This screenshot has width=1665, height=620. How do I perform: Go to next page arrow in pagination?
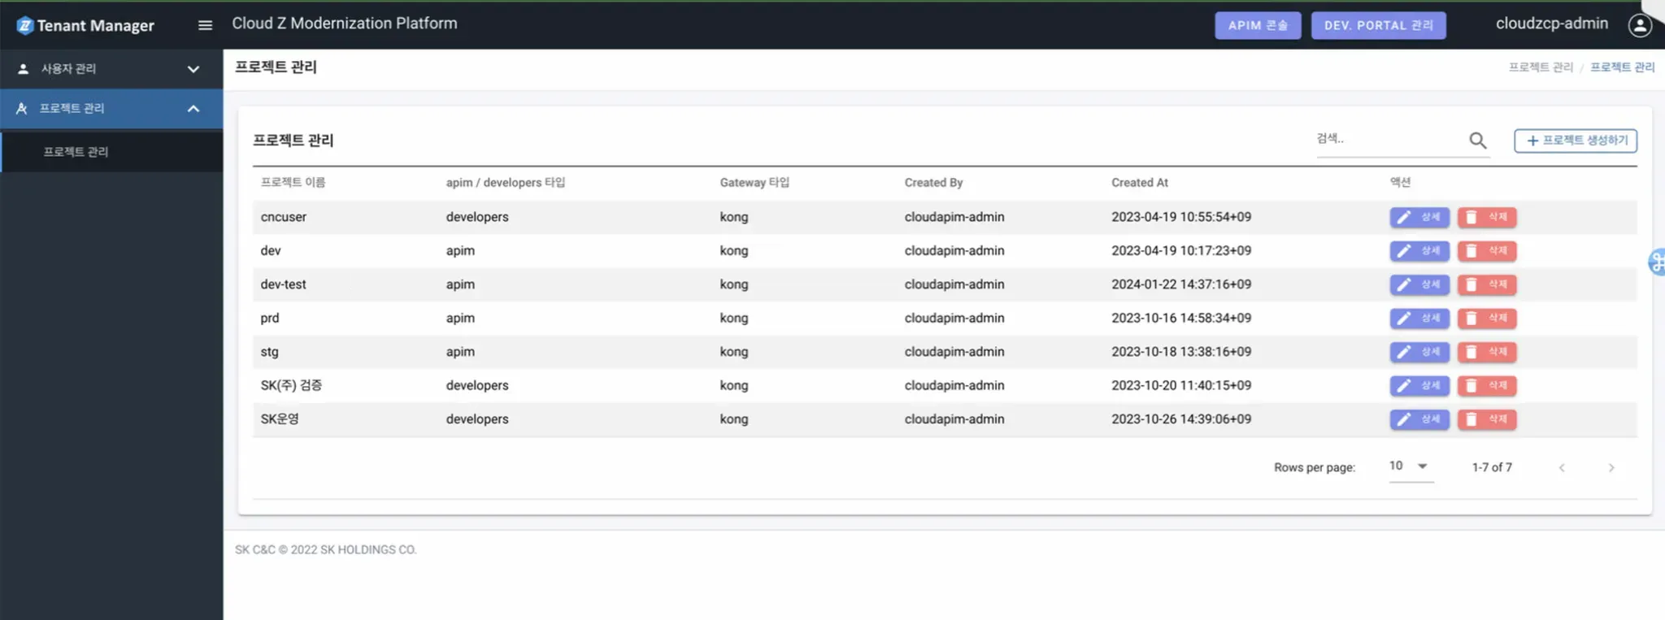[x=1611, y=467]
